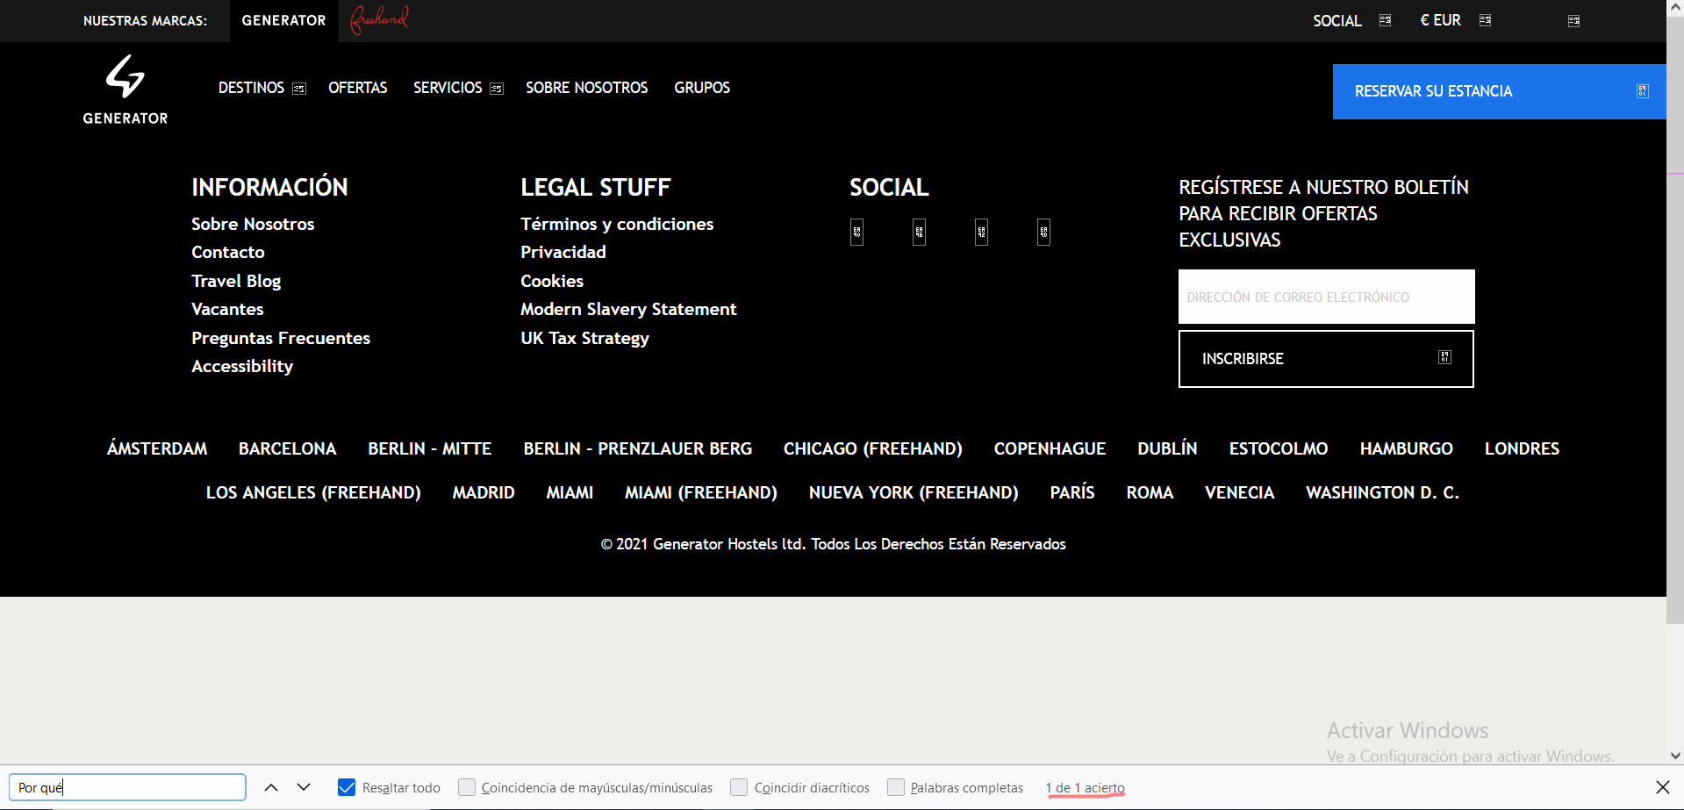Open the SOBRE NOSOTROS menu item
Image resolution: width=1684 pixels, height=810 pixels.
tap(586, 88)
